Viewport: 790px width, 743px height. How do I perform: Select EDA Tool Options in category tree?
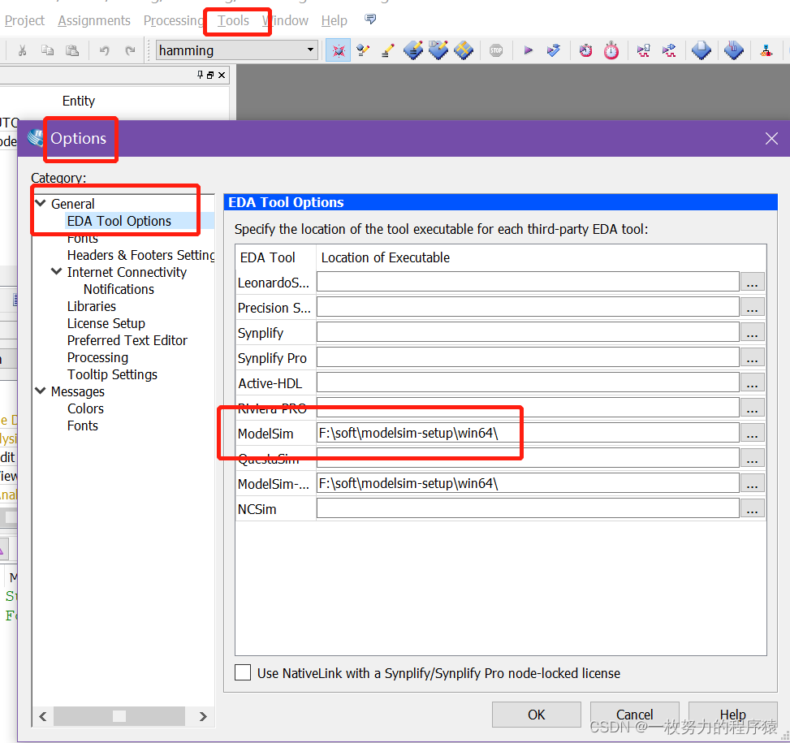pyautogui.click(x=119, y=221)
